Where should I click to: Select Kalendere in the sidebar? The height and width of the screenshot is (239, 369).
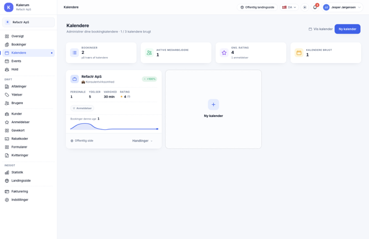click(28, 53)
